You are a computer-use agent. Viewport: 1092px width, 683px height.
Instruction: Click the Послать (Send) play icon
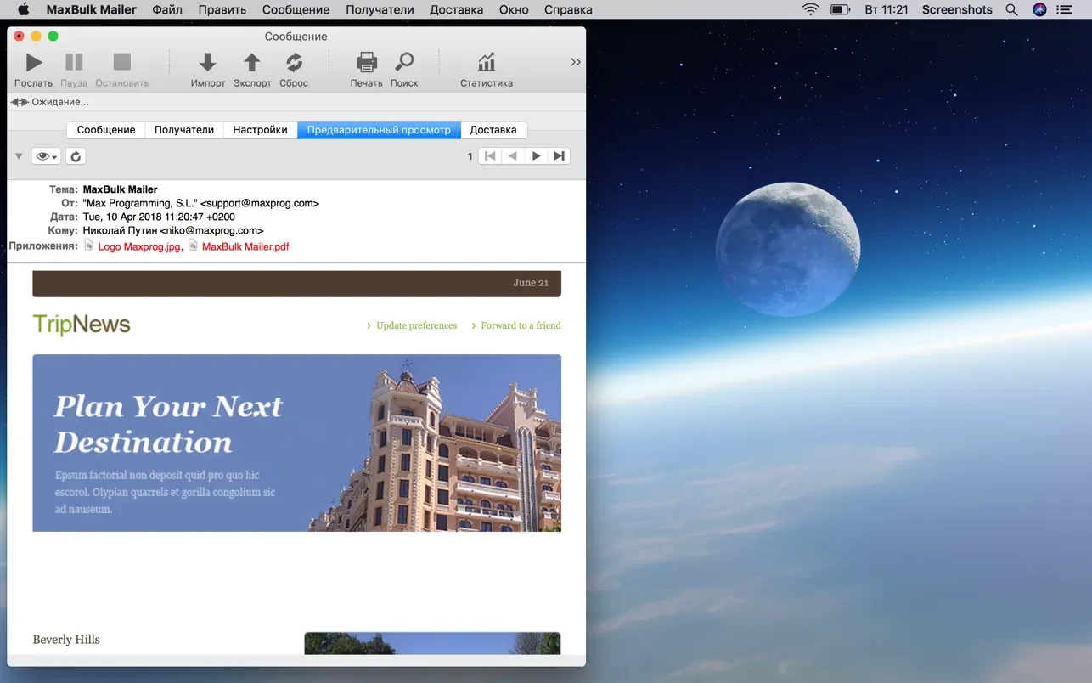[33, 63]
